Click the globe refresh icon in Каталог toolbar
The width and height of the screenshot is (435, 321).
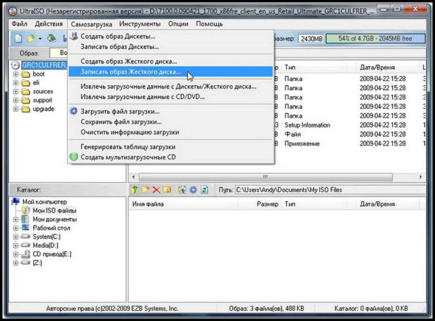click(x=182, y=190)
